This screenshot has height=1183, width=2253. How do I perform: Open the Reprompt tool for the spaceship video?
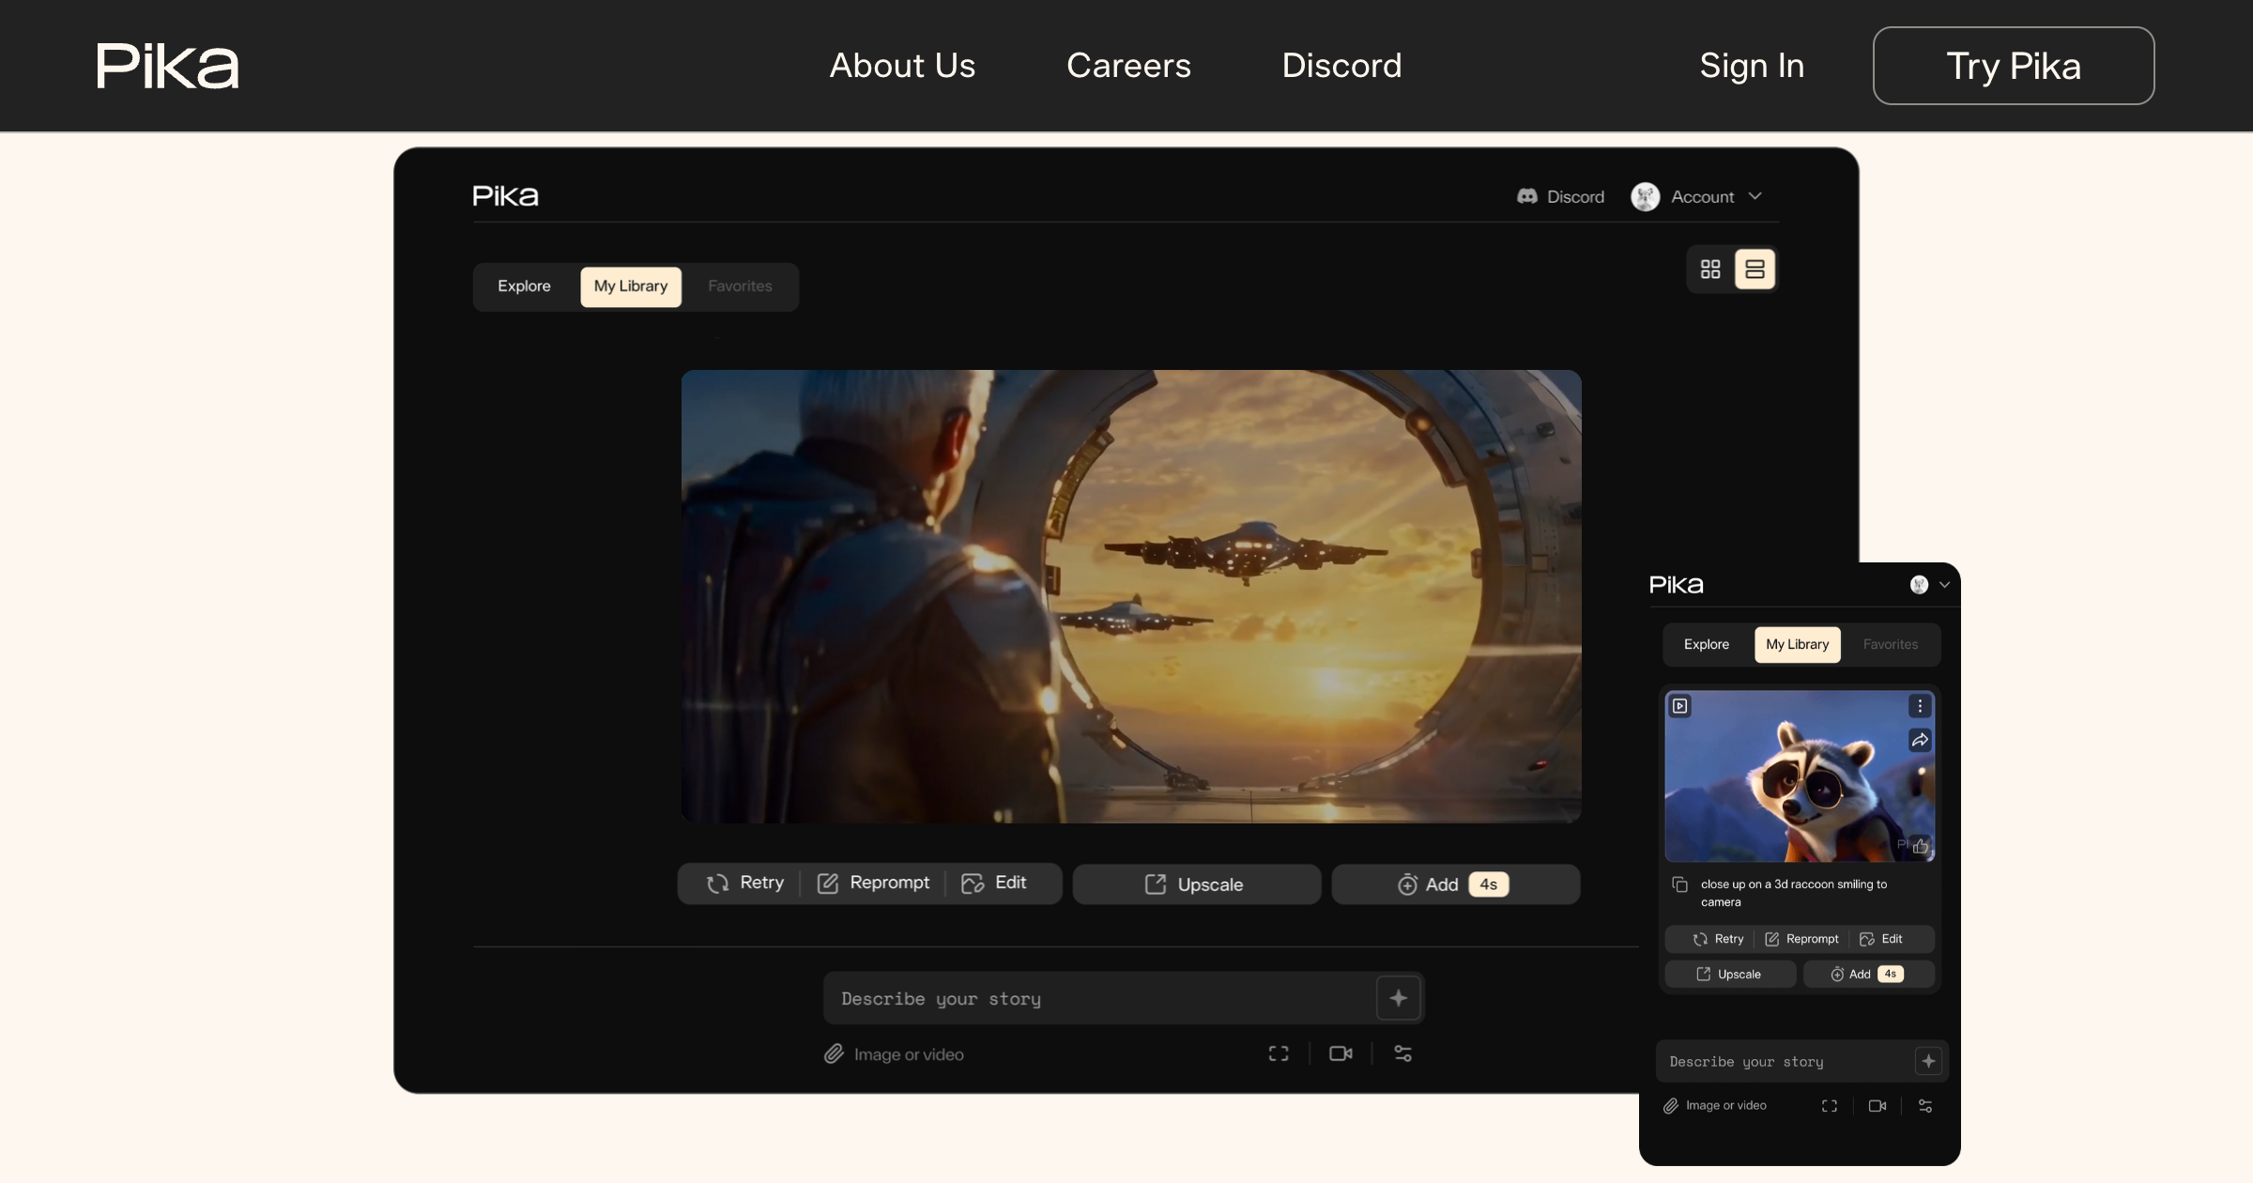pyautogui.click(x=873, y=883)
